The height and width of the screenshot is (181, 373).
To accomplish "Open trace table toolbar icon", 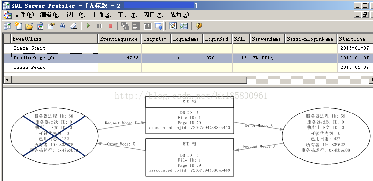I will tap(41, 26).
